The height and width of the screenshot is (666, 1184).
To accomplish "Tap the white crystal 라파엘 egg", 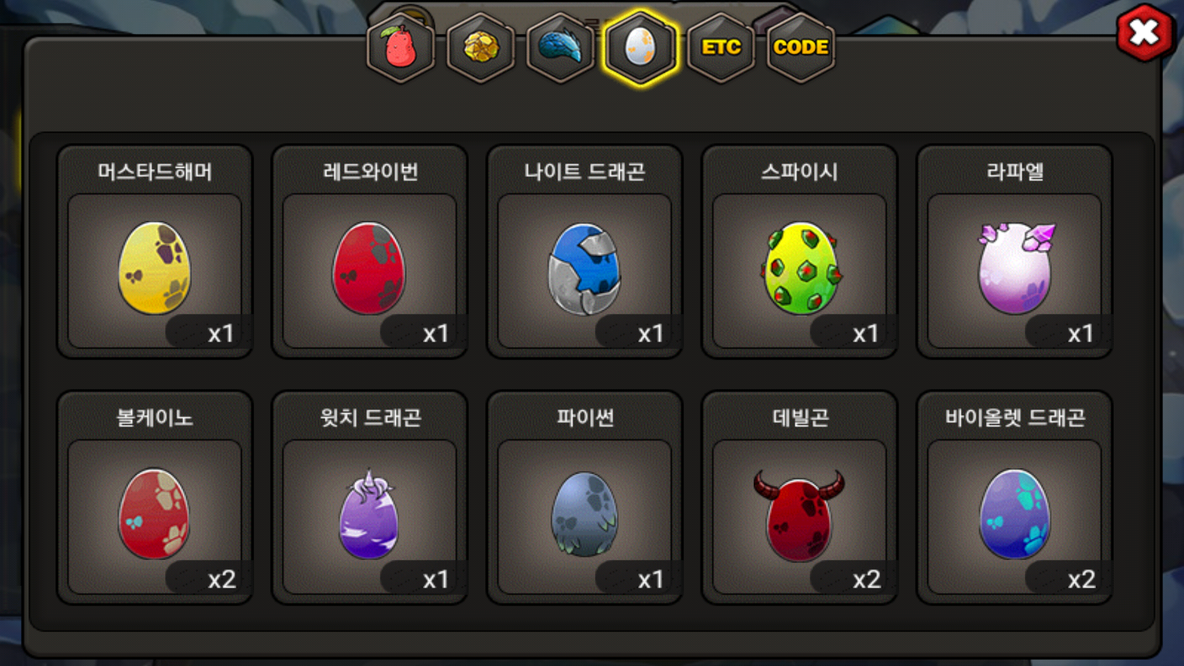I will [x=1016, y=268].
